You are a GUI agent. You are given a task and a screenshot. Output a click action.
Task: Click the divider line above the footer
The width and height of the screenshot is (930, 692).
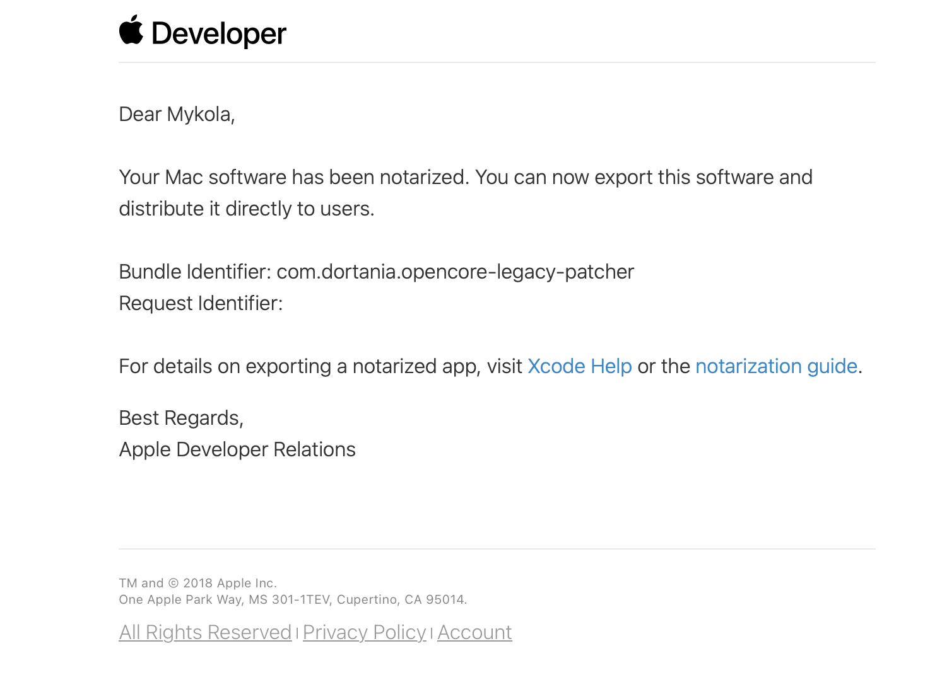(x=497, y=549)
